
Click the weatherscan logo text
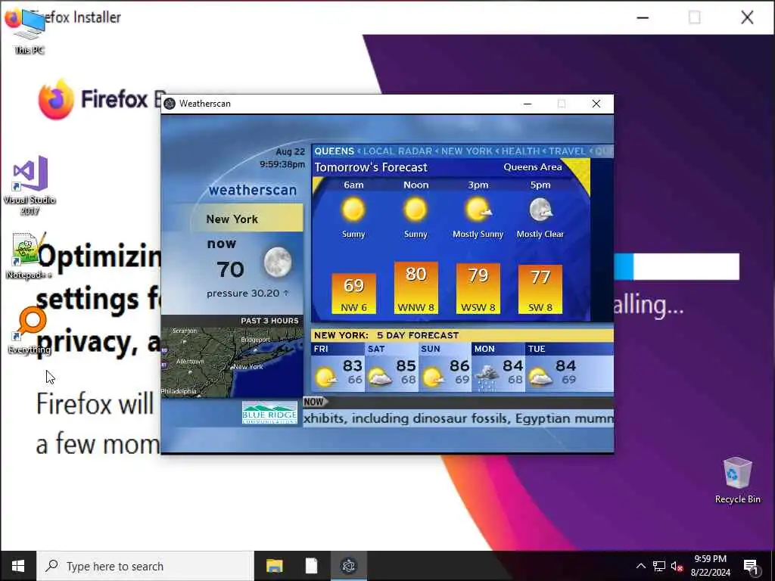coord(253,190)
